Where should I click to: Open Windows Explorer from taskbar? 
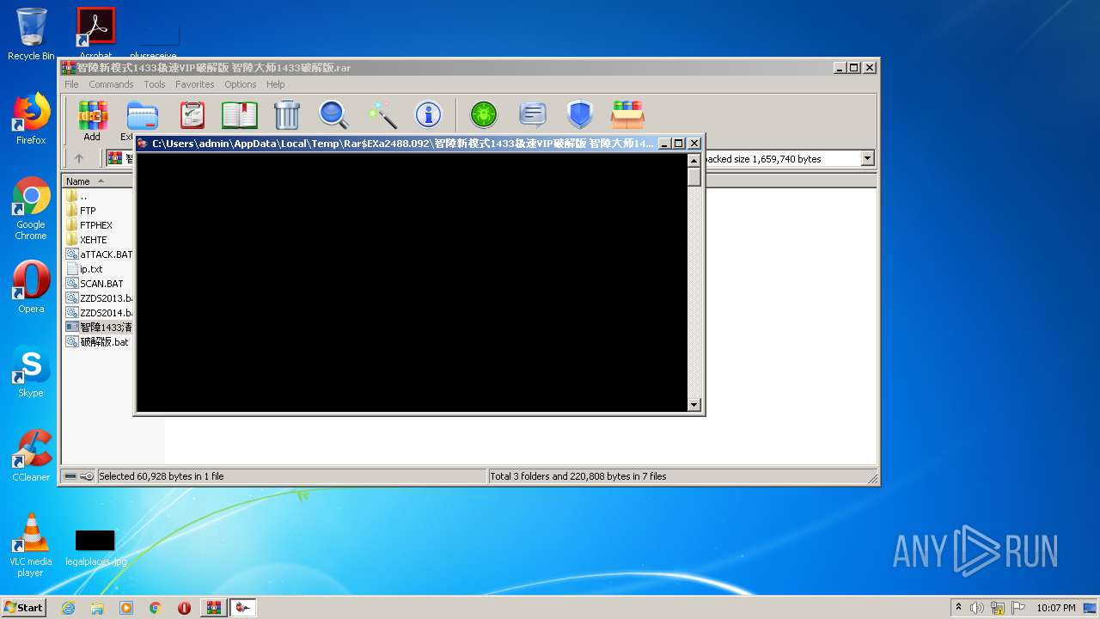pyautogui.click(x=97, y=608)
